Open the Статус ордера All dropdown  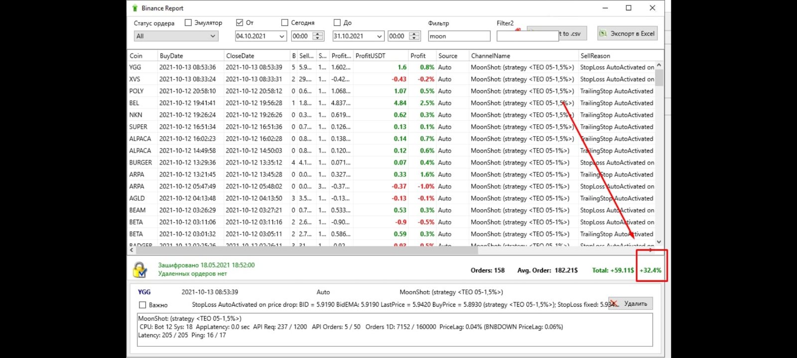(x=176, y=36)
